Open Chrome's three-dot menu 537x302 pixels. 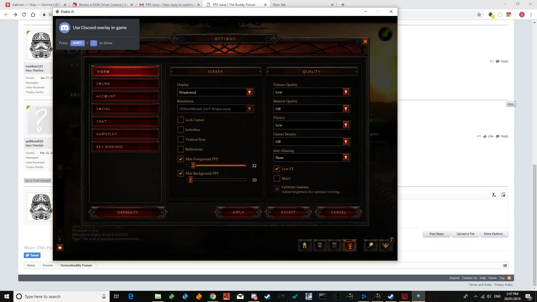[x=531, y=15]
